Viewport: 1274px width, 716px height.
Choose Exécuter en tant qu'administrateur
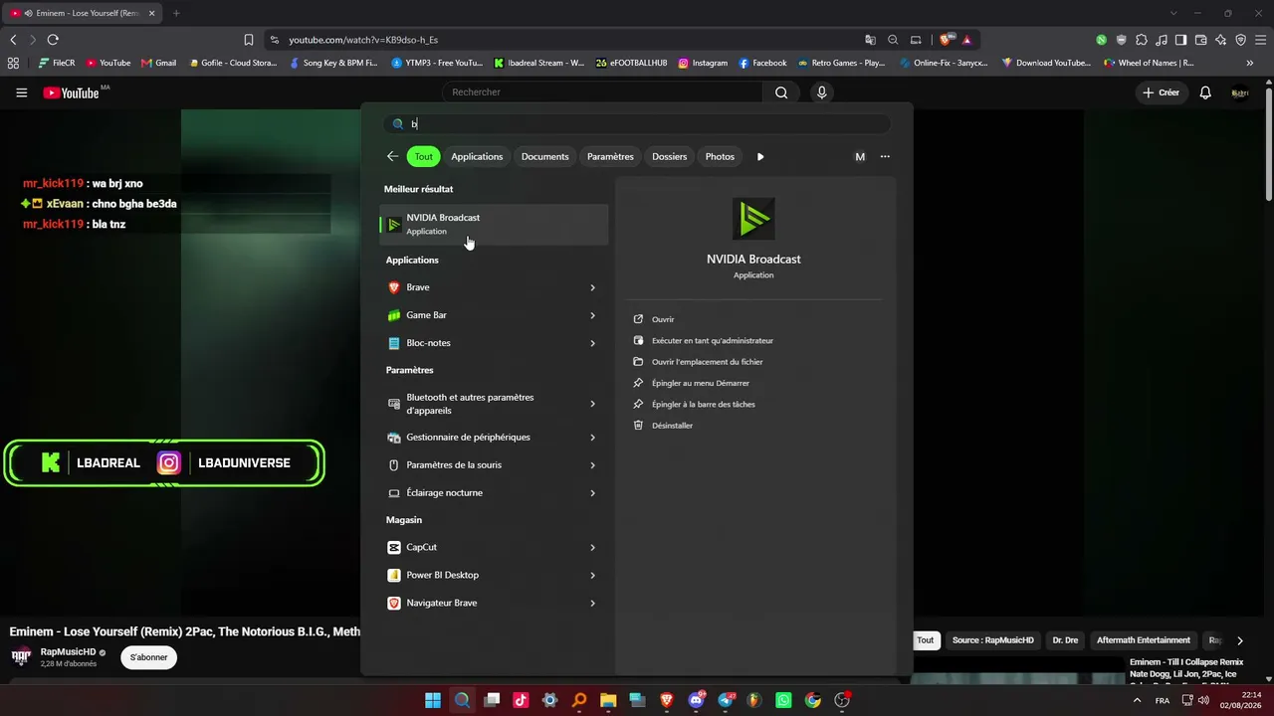point(712,340)
